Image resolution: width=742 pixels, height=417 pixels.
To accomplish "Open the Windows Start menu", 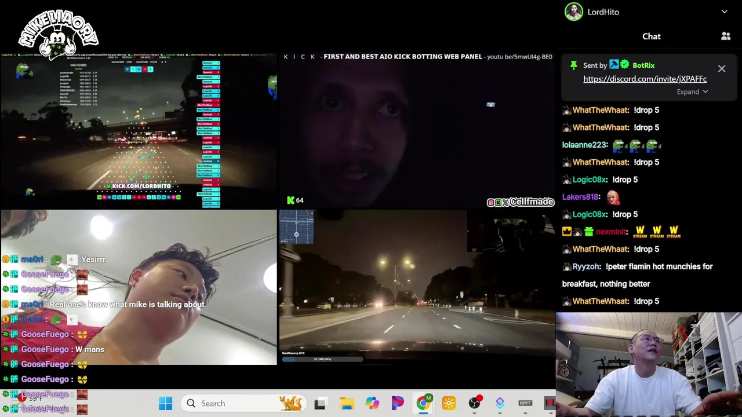I will (x=165, y=403).
